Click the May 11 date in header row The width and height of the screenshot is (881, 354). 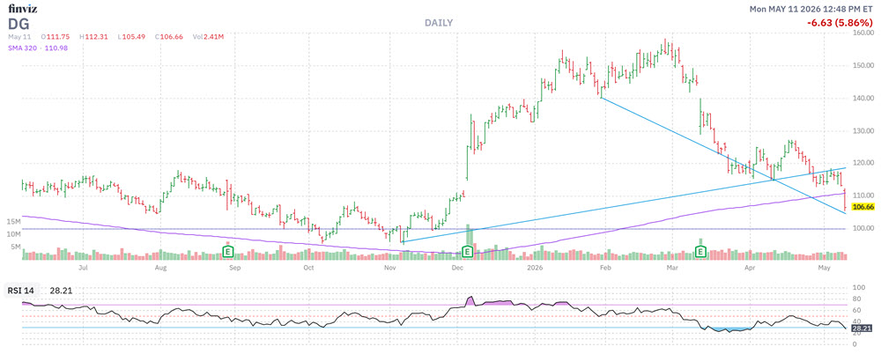point(19,37)
